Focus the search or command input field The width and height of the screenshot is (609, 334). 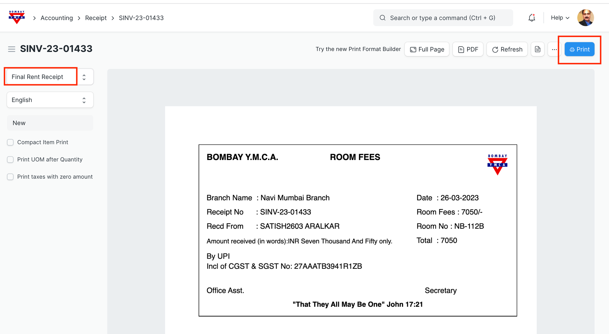pyautogui.click(x=442, y=18)
